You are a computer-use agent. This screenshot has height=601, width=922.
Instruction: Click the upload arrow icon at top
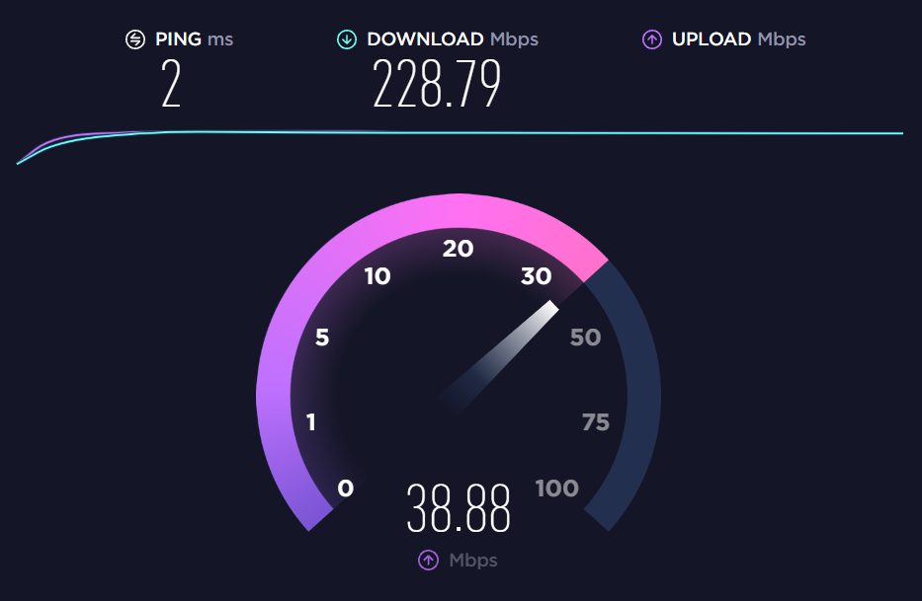652,39
